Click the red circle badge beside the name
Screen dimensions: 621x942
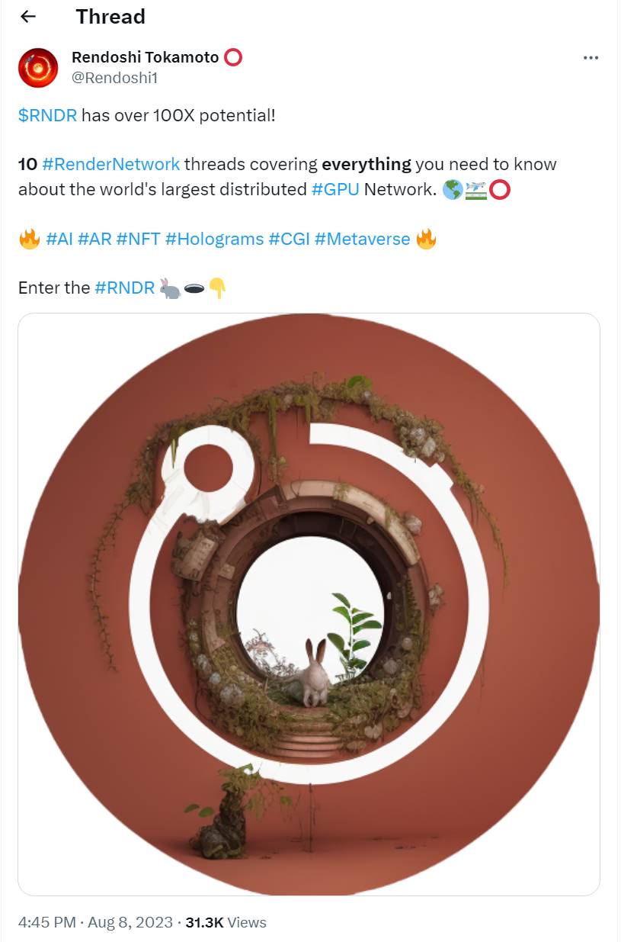233,57
